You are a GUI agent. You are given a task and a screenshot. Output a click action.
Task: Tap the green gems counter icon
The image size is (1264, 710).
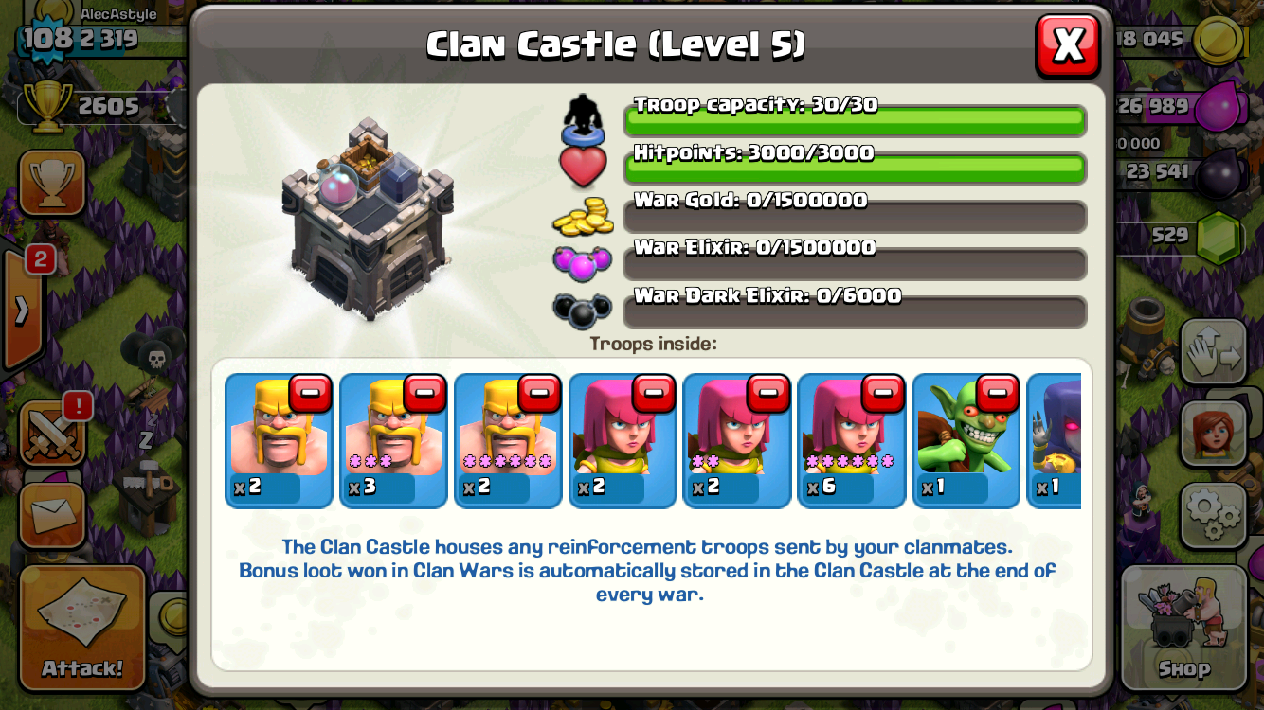pos(1218,237)
